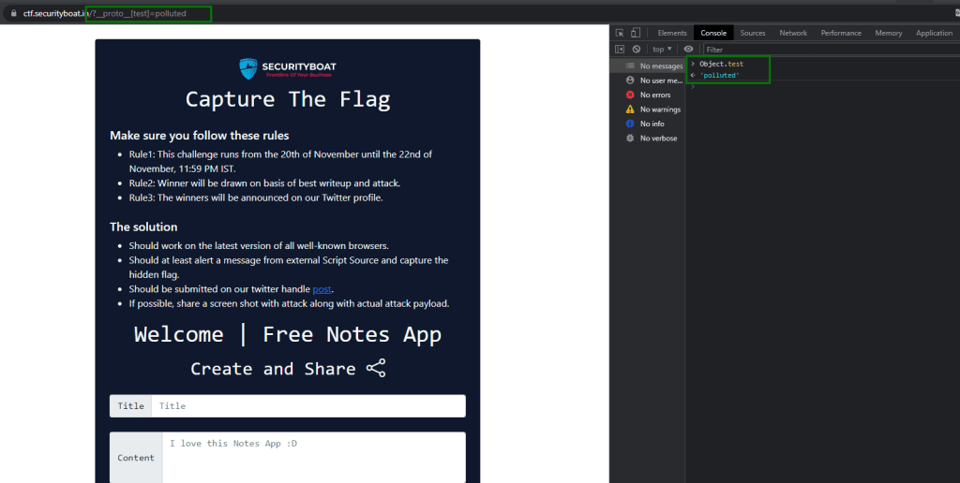Click the Title input field

(307, 406)
